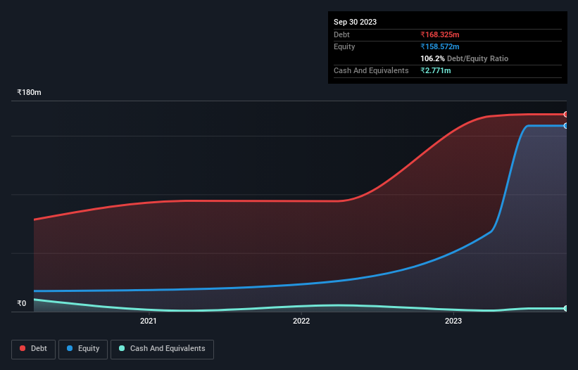The height and width of the screenshot is (370, 578).
Task: Click the 106.2% Debt/Equity Ratio text
Action: click(x=464, y=58)
